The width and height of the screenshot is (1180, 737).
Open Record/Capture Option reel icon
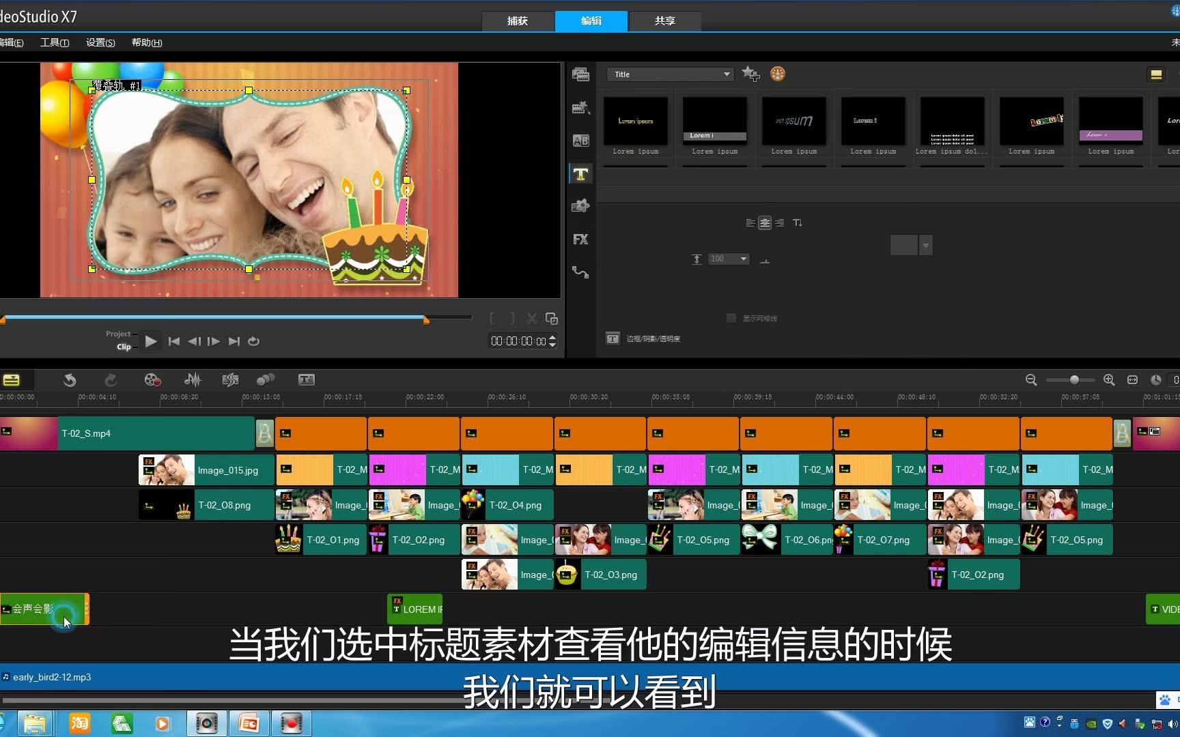pyautogui.click(x=152, y=380)
